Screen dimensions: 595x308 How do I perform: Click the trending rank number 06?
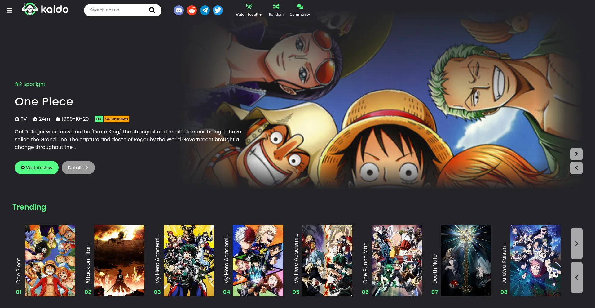coord(365,292)
